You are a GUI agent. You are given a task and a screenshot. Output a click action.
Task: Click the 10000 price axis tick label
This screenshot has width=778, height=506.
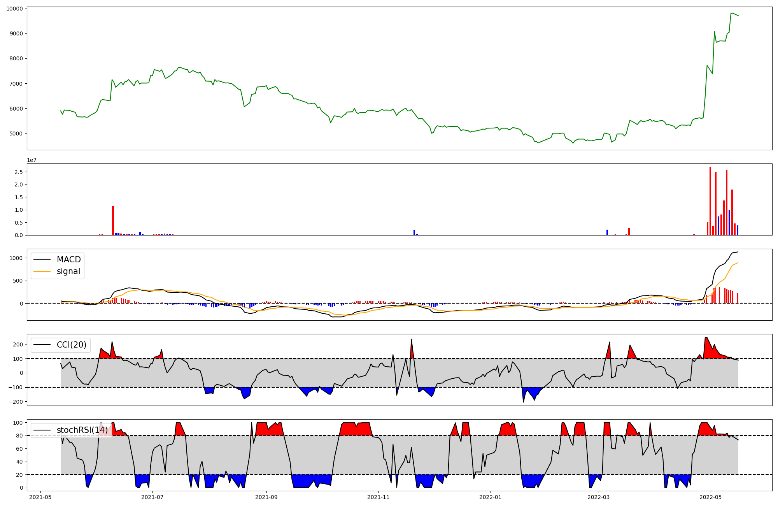14,9
